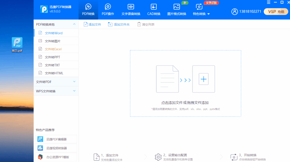Image resolution: width=290 pixels, height=162 pixels.
Task: Select the PDF操作 toolbar icon
Action: (x=108, y=7)
